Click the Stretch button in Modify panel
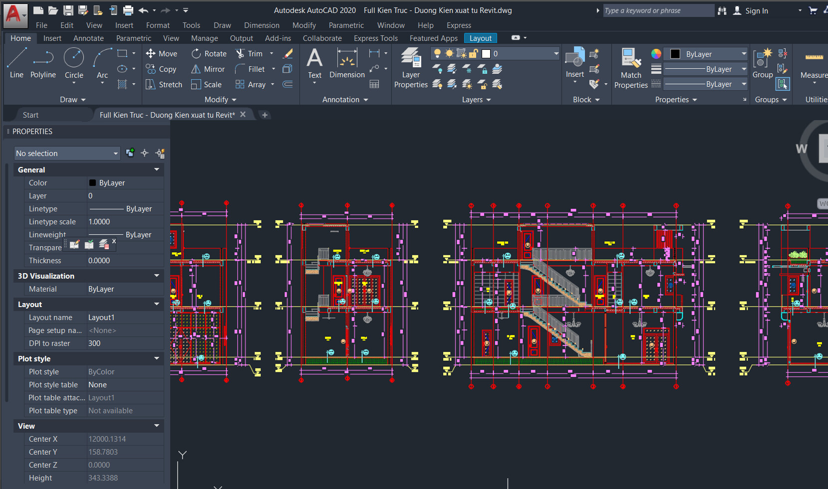This screenshot has height=489, width=828. click(x=164, y=84)
